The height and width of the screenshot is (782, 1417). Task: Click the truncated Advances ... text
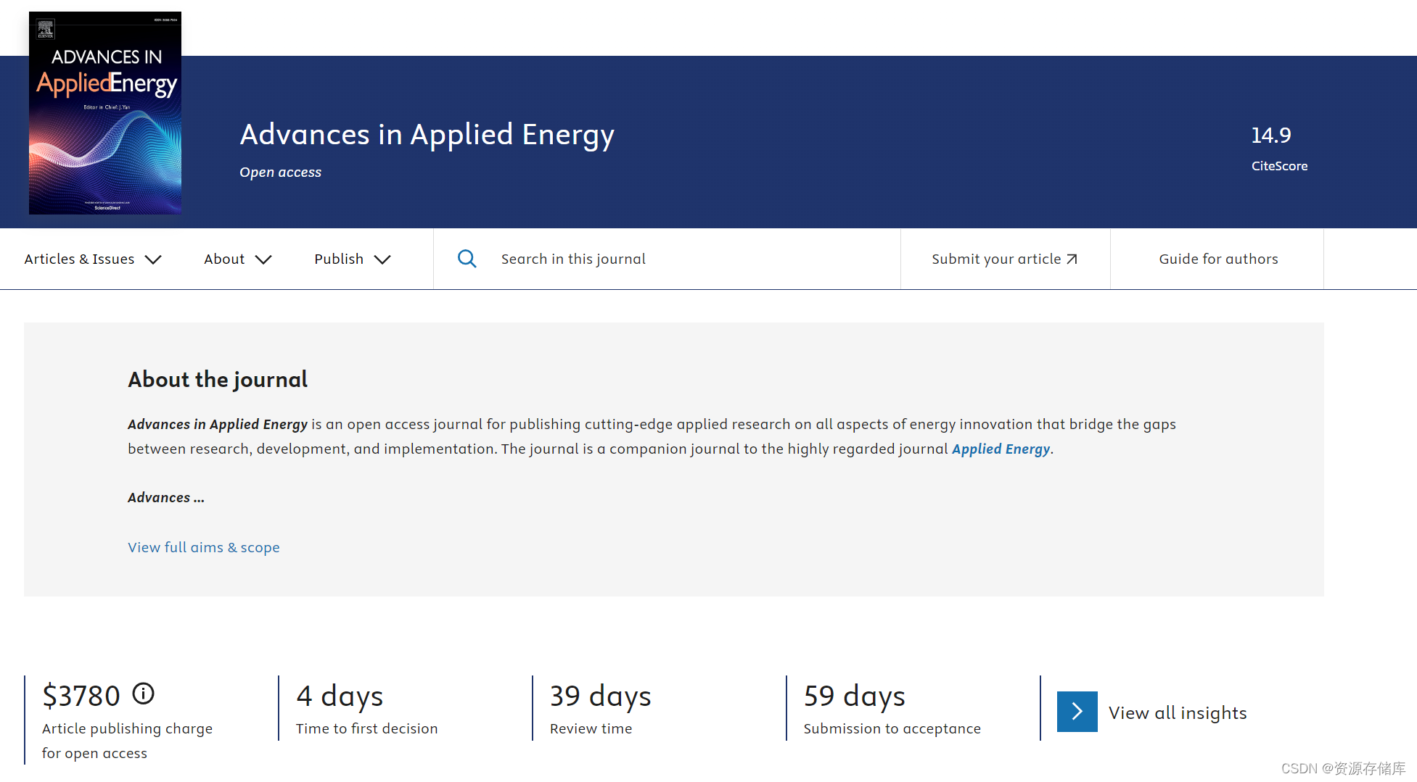point(166,498)
